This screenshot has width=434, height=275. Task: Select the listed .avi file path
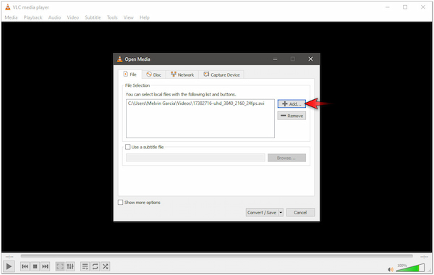(196, 103)
